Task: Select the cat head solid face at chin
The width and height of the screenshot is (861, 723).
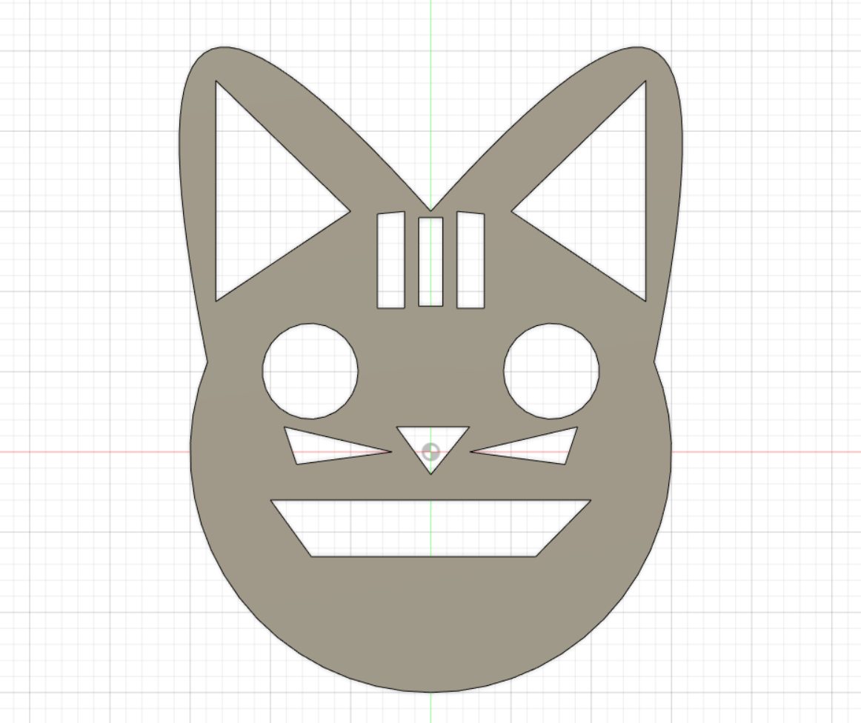Action: coord(430,626)
